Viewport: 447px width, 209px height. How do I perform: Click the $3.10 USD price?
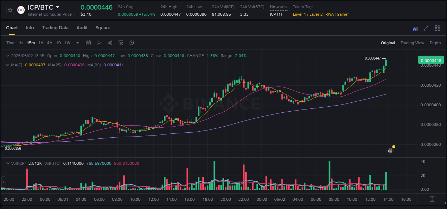click(86, 14)
